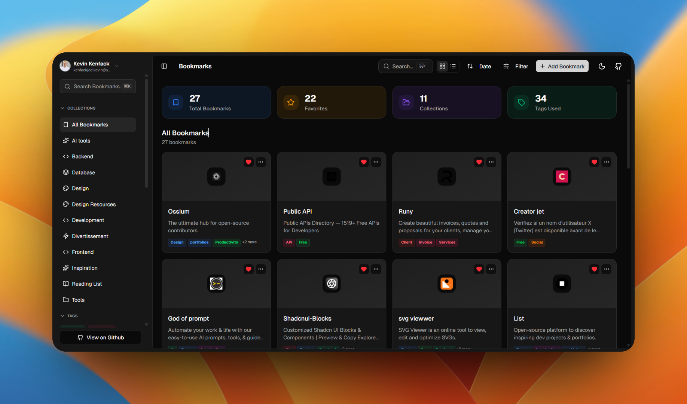The width and height of the screenshot is (687, 404).
Task: Unfavorite the Creator jet bookmark heart
Action: [594, 162]
